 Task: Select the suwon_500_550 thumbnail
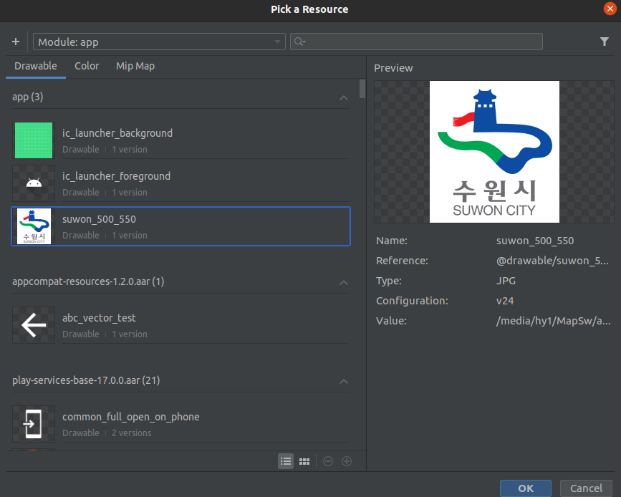click(34, 226)
